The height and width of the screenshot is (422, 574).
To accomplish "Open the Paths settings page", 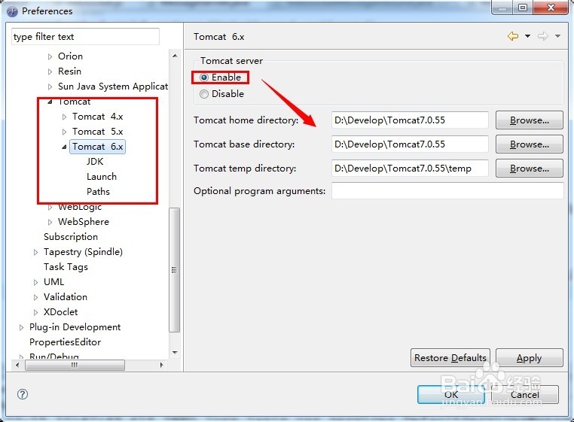I will point(98,192).
